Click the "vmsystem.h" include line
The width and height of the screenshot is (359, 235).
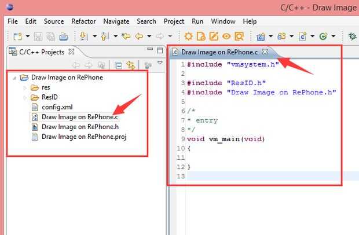[x=233, y=64]
